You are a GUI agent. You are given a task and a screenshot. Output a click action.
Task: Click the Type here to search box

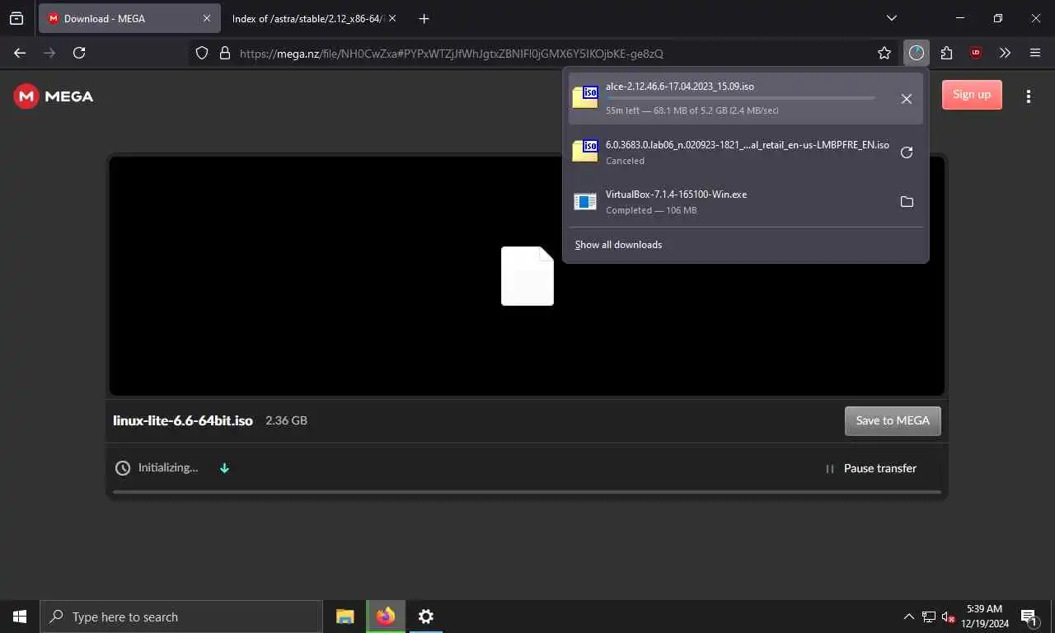[x=181, y=617]
